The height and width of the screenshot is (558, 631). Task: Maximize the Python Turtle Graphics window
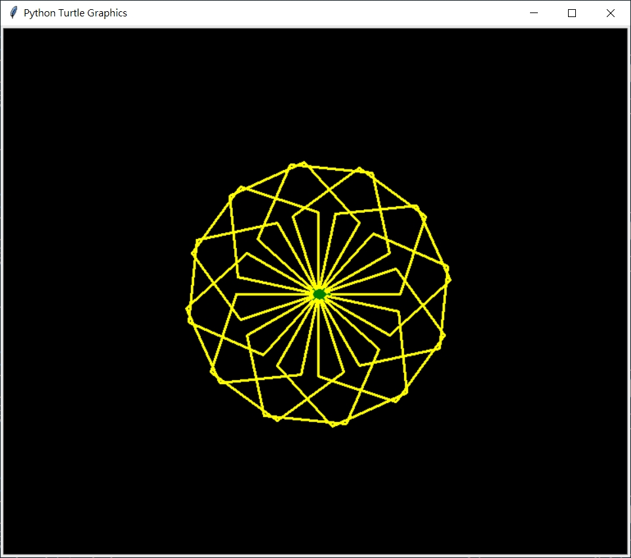point(572,13)
